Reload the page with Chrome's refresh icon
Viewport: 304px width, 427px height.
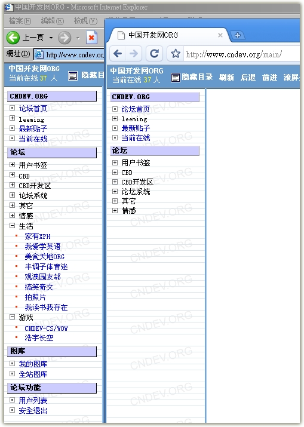point(154,53)
